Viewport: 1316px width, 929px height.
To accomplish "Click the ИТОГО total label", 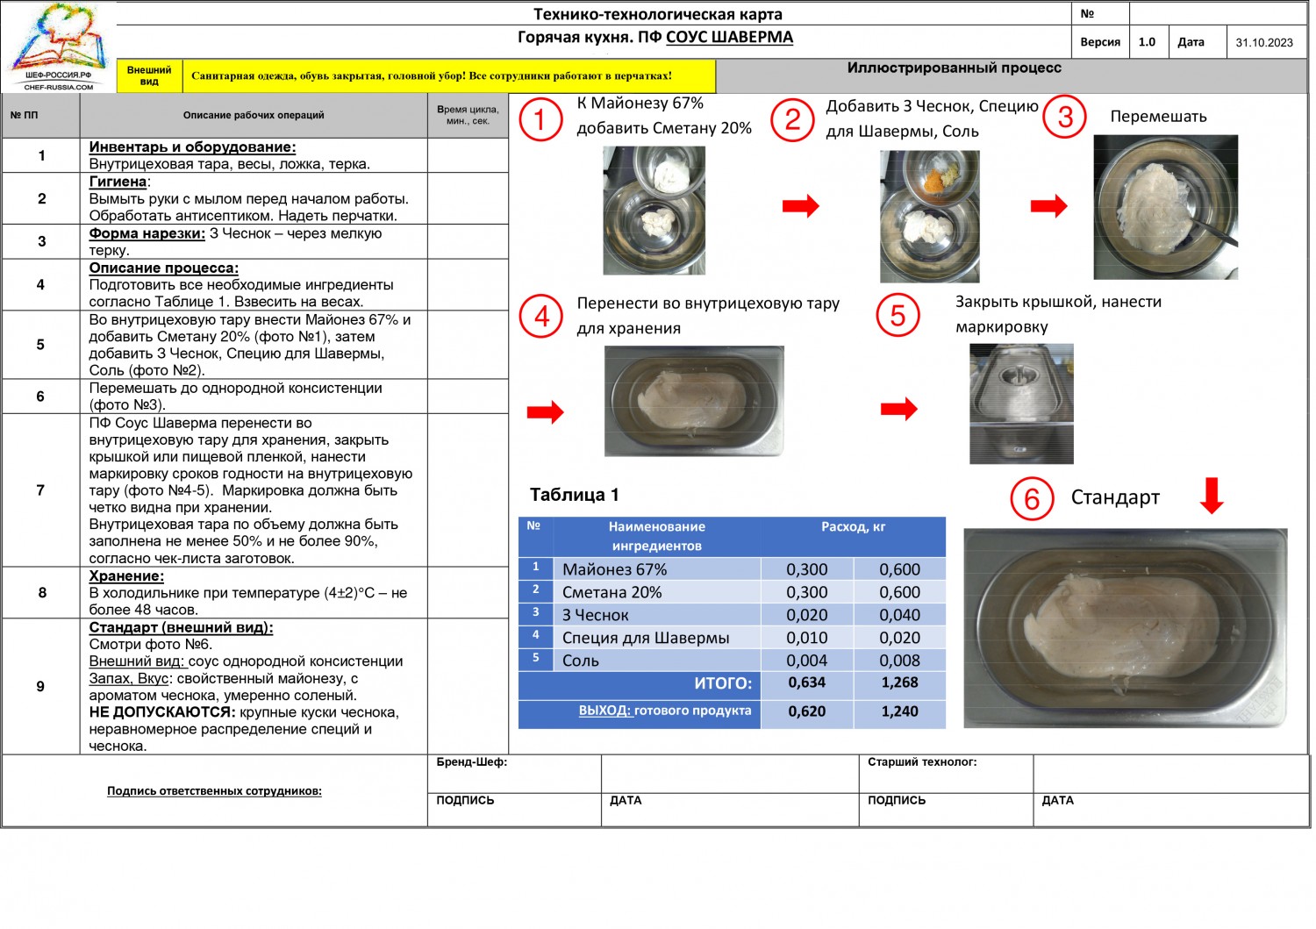I will tap(723, 683).
